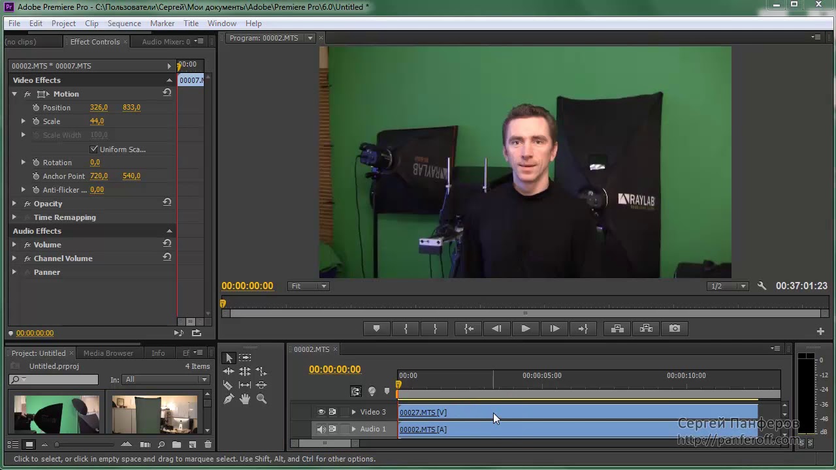Click the Mark Out button
Image resolution: width=836 pixels, height=470 pixels.
[435, 329]
